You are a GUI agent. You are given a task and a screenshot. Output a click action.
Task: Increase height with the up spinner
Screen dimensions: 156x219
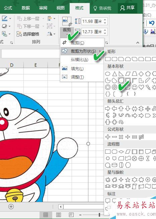tap(105, 20)
